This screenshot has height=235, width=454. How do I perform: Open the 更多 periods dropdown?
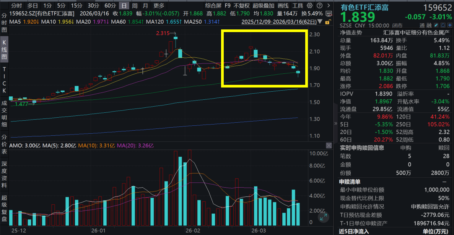point(158,6)
